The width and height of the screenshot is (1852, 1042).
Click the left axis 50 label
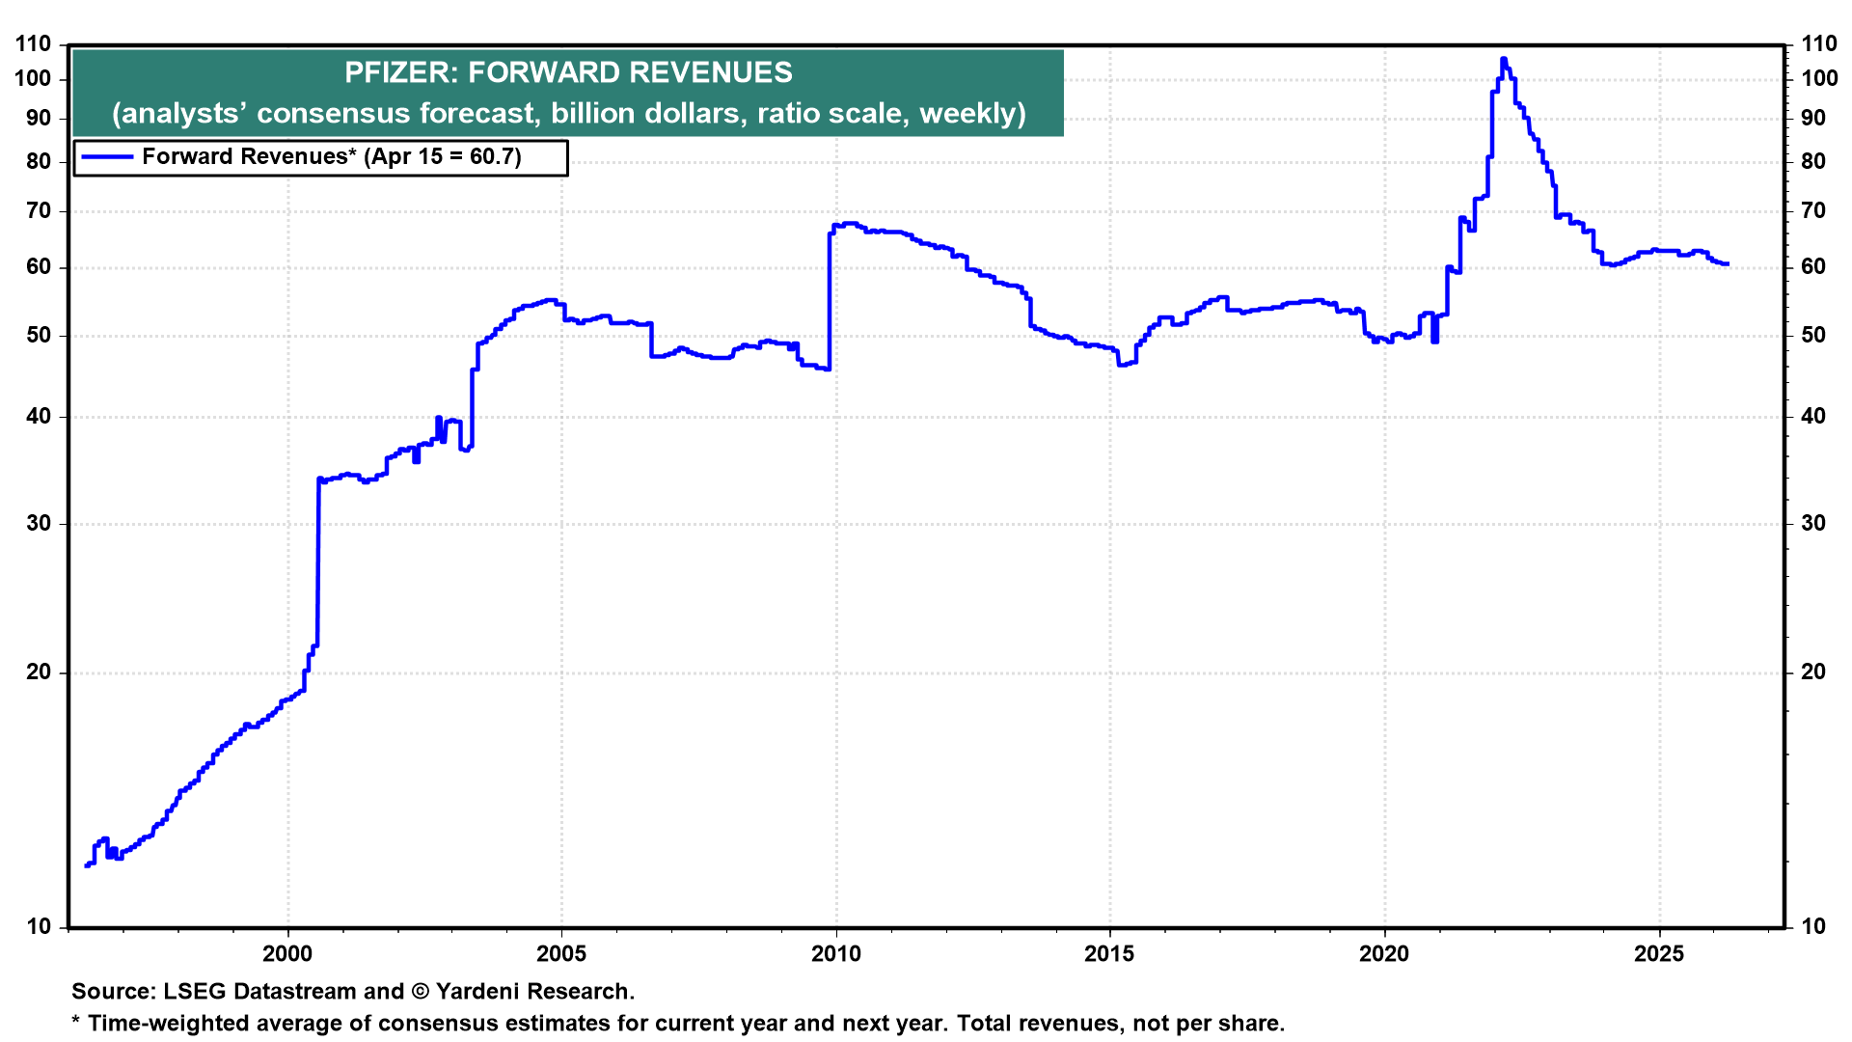tap(39, 336)
